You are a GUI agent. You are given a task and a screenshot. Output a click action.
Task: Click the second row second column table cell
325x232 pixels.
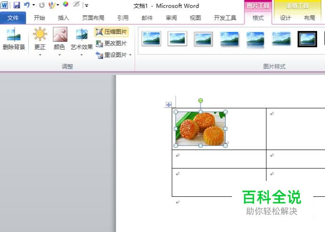295,159
